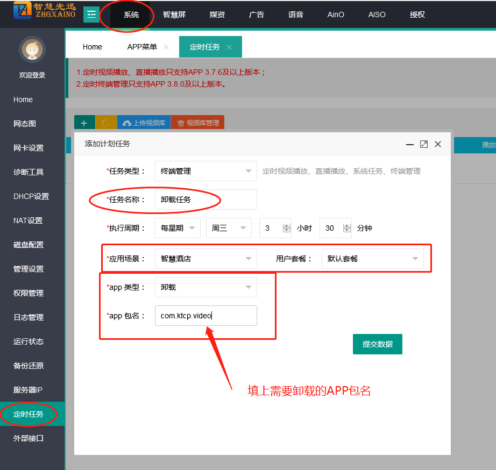Open 智慧屏 in top menu
Viewport: 496px width, 470px height.
(x=174, y=15)
